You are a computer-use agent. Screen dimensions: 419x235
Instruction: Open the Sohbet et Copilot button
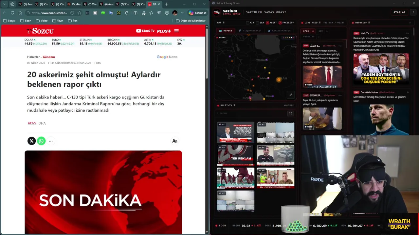point(197,13)
